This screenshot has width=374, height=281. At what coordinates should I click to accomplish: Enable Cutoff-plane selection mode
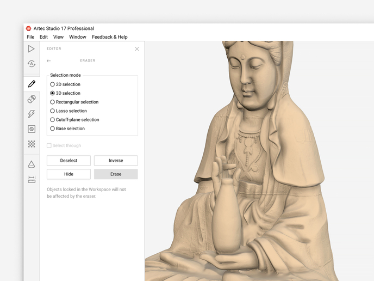(x=53, y=120)
